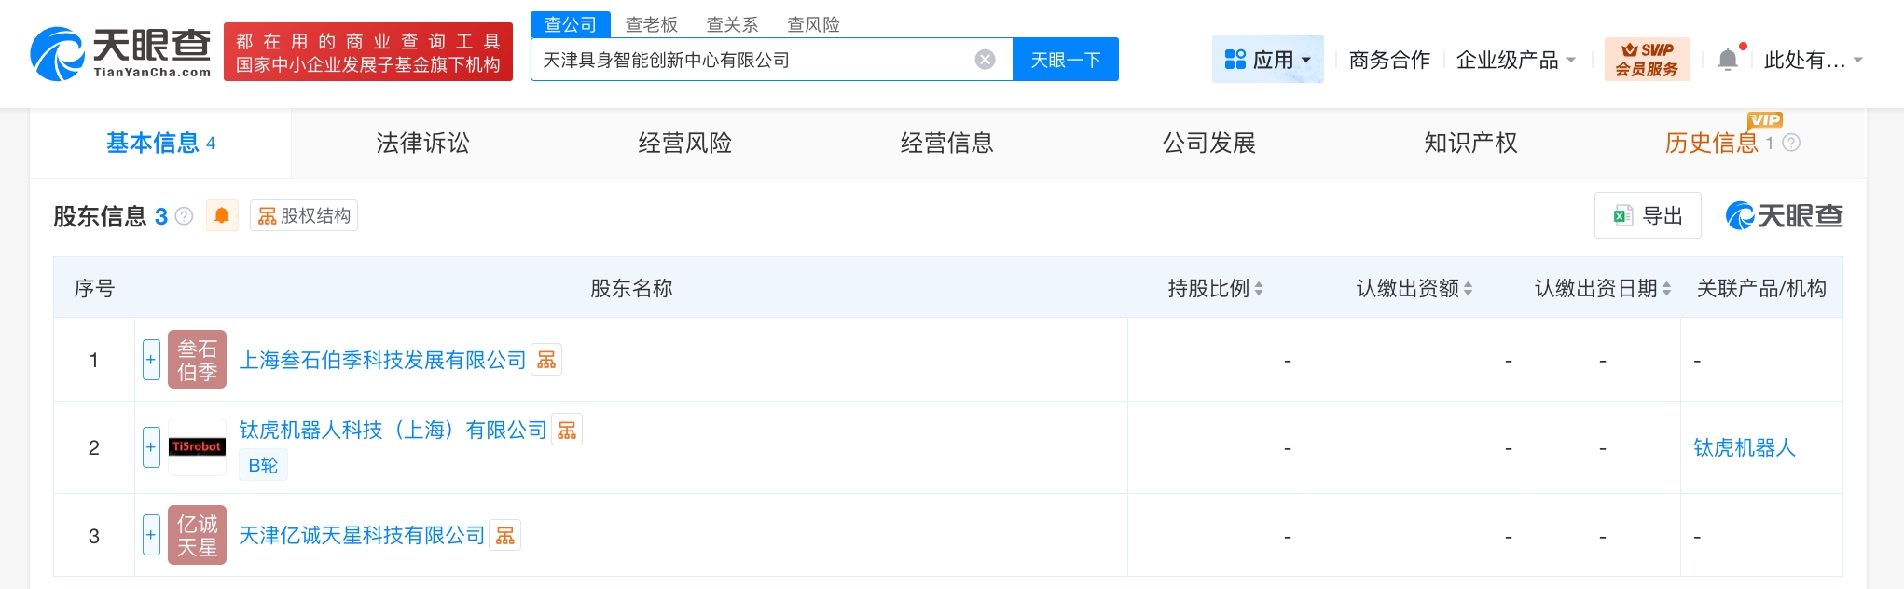Clear the search box text
The image size is (1904, 589).
tap(985, 60)
